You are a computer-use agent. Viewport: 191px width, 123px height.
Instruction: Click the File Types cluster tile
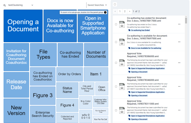pos(43,54)
